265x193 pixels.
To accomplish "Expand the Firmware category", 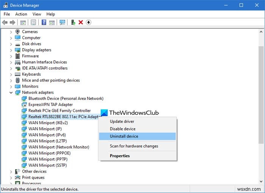I will (x=11, y=56).
